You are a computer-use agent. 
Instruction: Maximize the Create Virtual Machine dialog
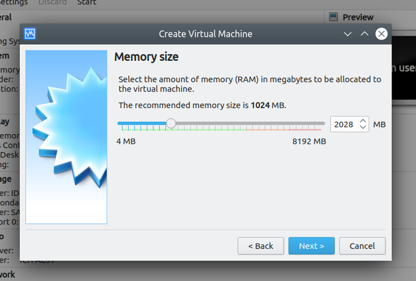[364, 34]
